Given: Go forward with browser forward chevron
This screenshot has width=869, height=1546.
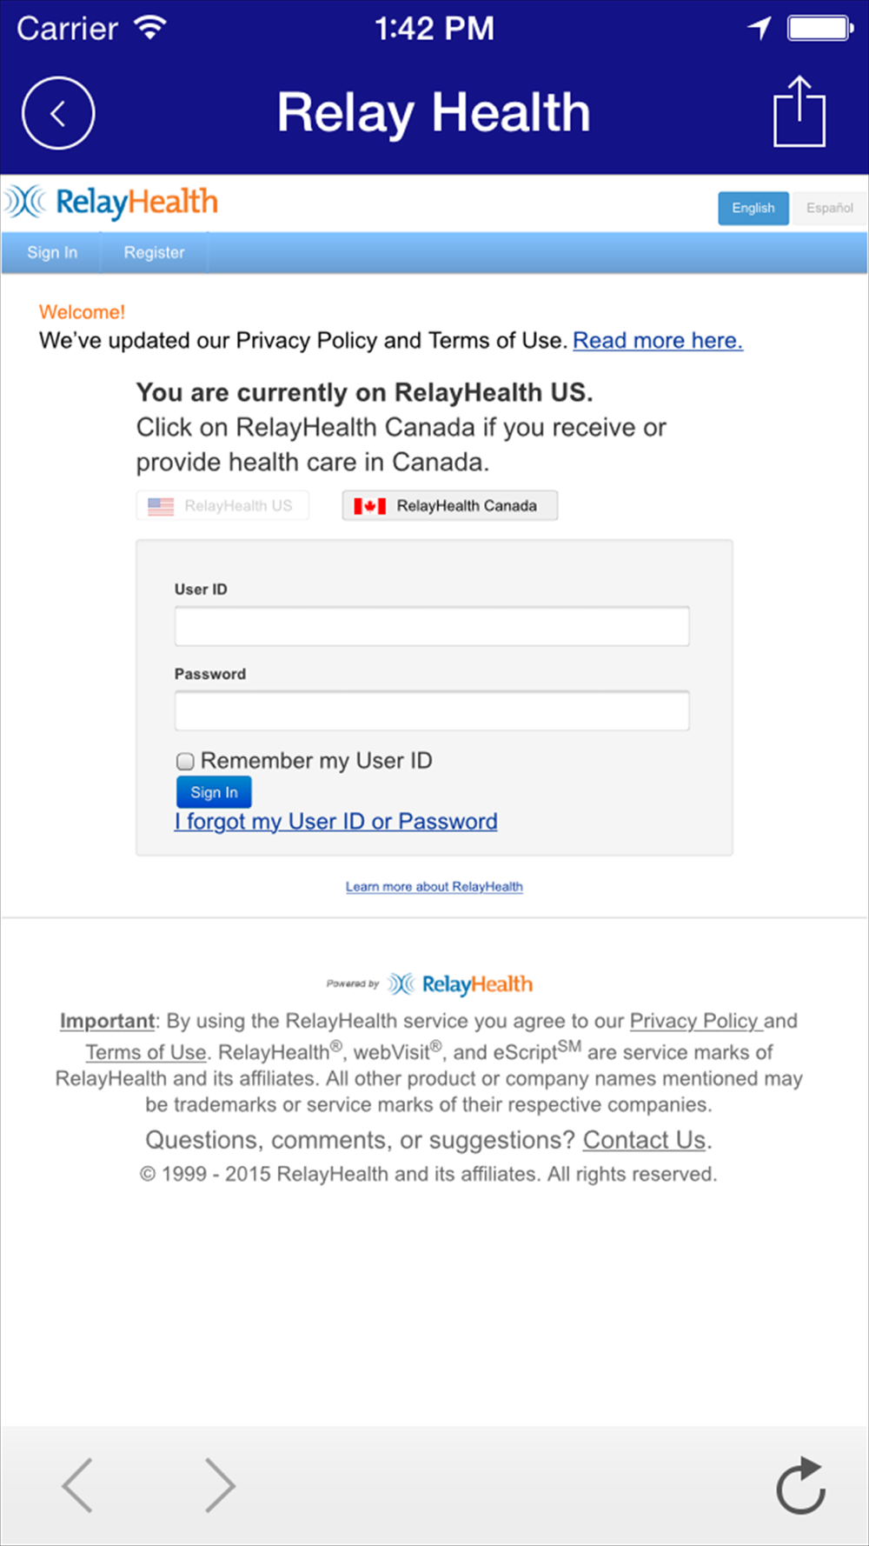Looking at the screenshot, I should pyautogui.click(x=219, y=1485).
